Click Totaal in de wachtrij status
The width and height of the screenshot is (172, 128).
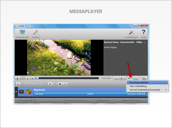click(75, 101)
